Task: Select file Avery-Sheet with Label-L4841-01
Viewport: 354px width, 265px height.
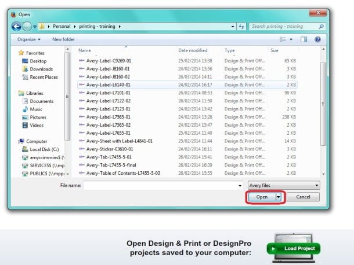Action: coord(187,141)
